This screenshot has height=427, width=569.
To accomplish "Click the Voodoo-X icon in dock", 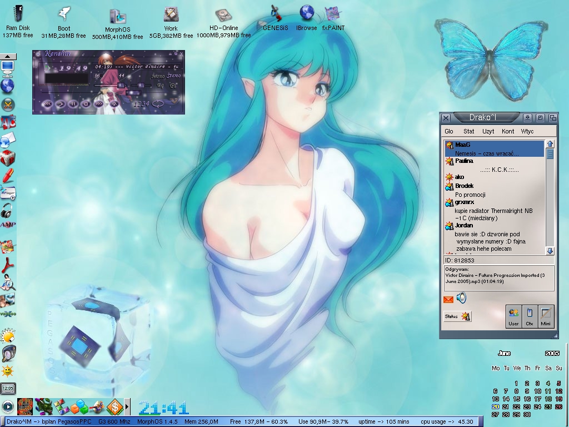I will [8, 314].
